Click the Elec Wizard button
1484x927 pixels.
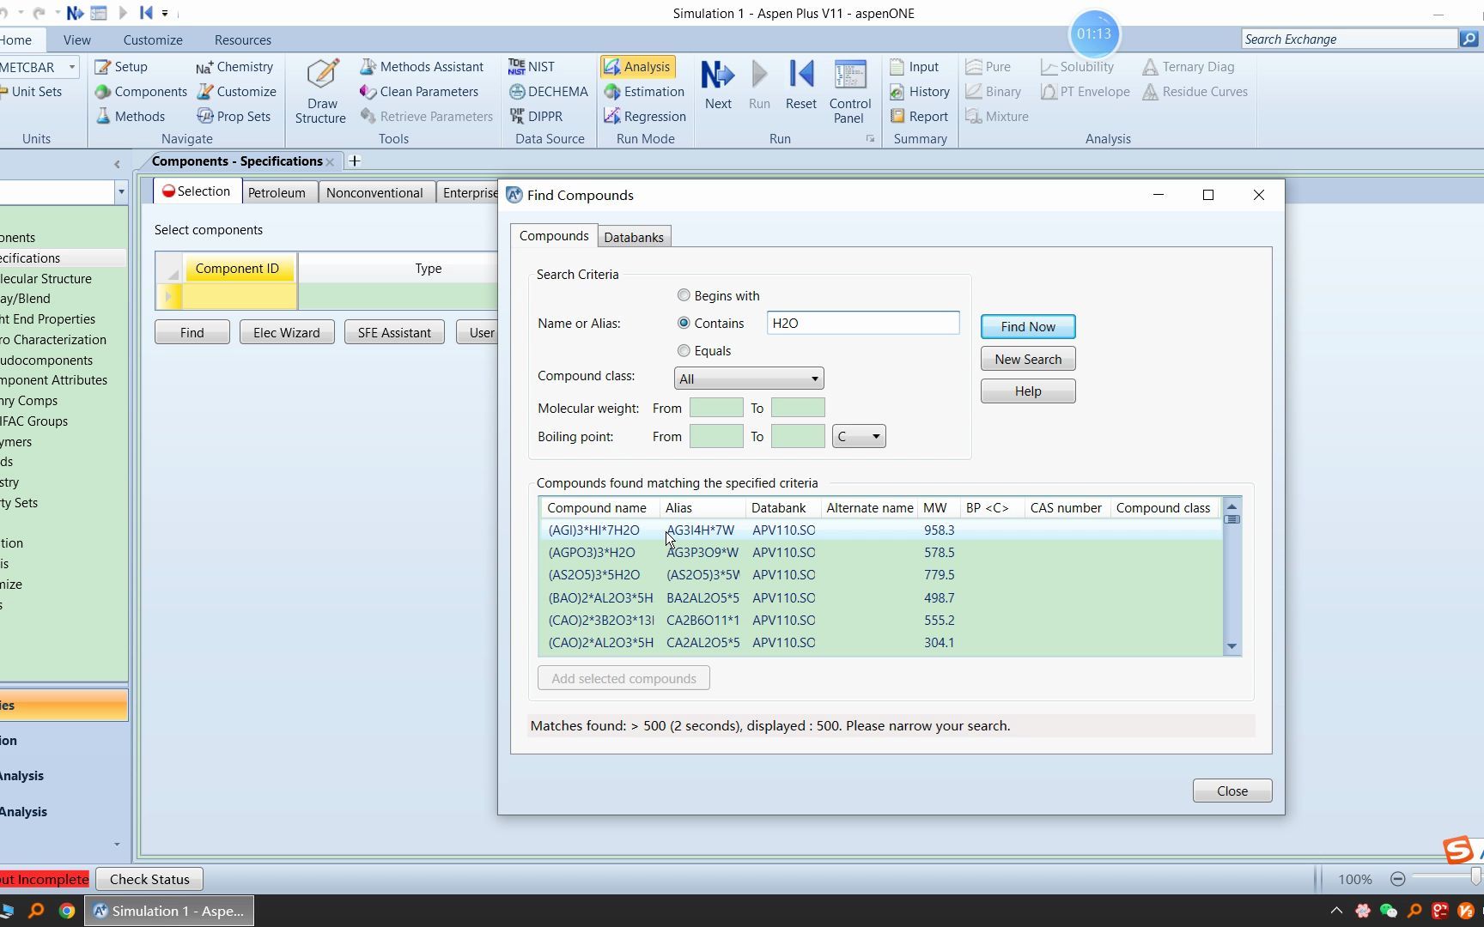tap(287, 332)
